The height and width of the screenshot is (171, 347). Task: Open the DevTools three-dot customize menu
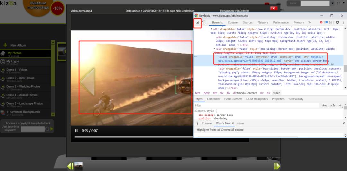point(343,22)
